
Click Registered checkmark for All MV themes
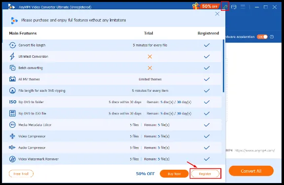[x=207, y=79]
